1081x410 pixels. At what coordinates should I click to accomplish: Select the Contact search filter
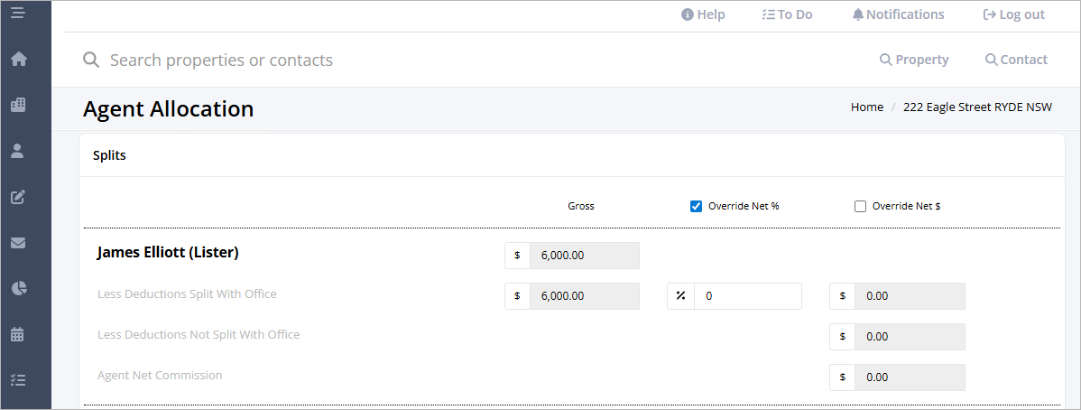click(1016, 60)
